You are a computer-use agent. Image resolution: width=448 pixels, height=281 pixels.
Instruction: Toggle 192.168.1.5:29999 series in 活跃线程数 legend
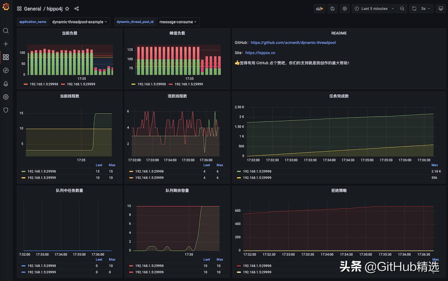149,178
